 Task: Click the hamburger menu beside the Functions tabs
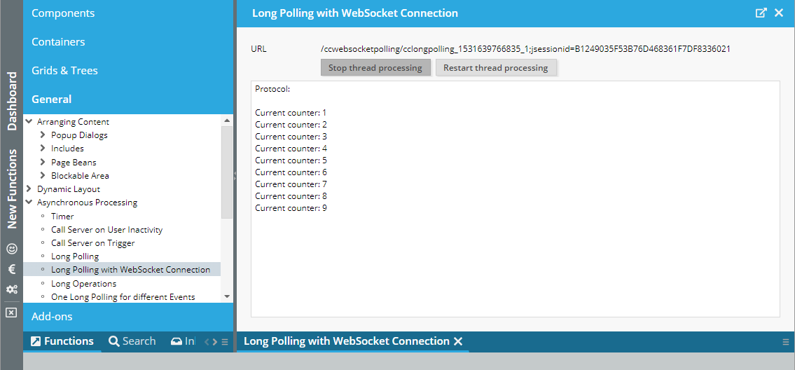(x=225, y=342)
